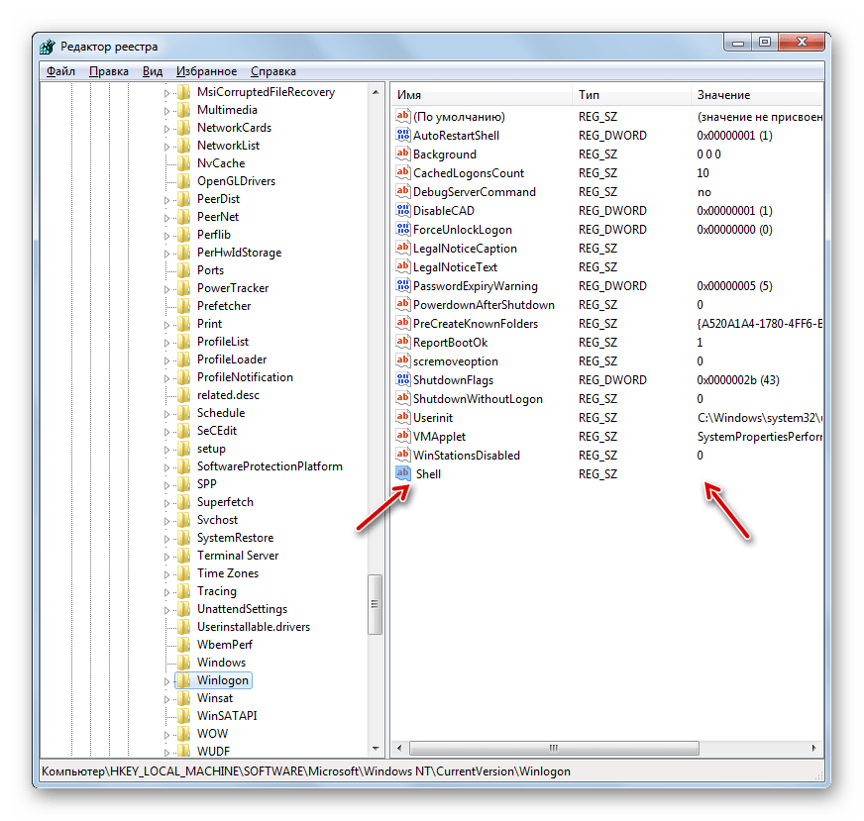Expand the SoftwareProtectionPlatform key
The width and height of the screenshot is (864, 821).
tap(167, 467)
